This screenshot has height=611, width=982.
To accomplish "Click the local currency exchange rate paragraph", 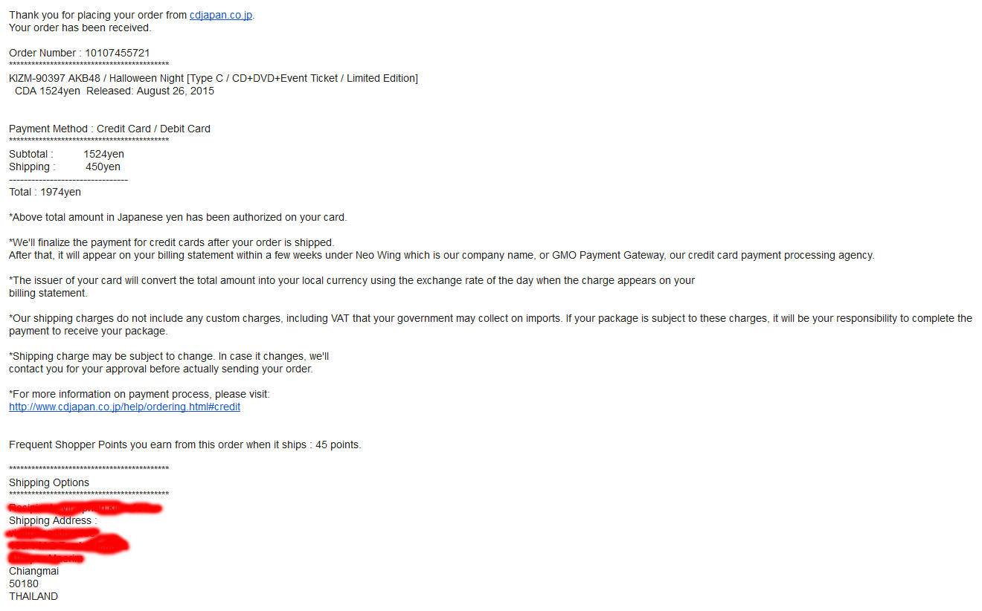I will tap(352, 286).
